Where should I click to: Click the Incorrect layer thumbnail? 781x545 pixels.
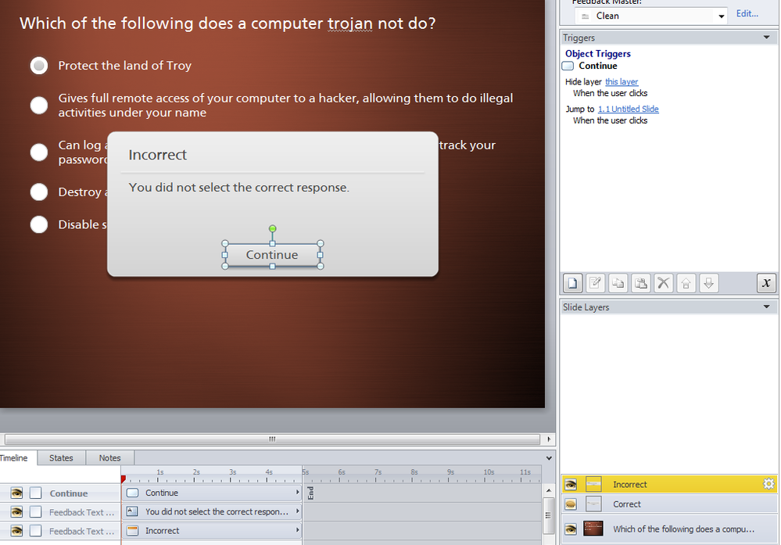[x=593, y=484]
